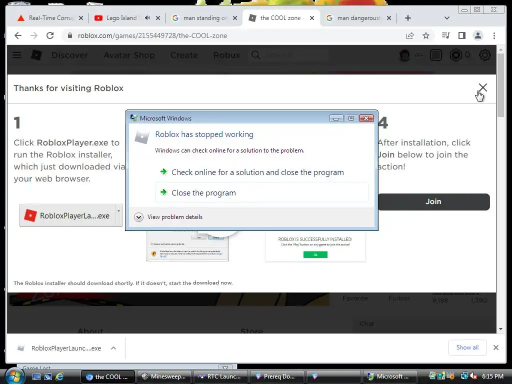Open the Avatar Shop menu item
This screenshot has width=512, height=384.
pyautogui.click(x=129, y=55)
